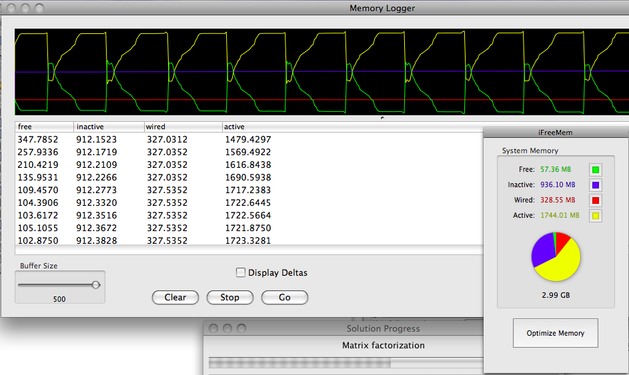
Task: Minimize the Memory Logger window
Action: (26, 9)
